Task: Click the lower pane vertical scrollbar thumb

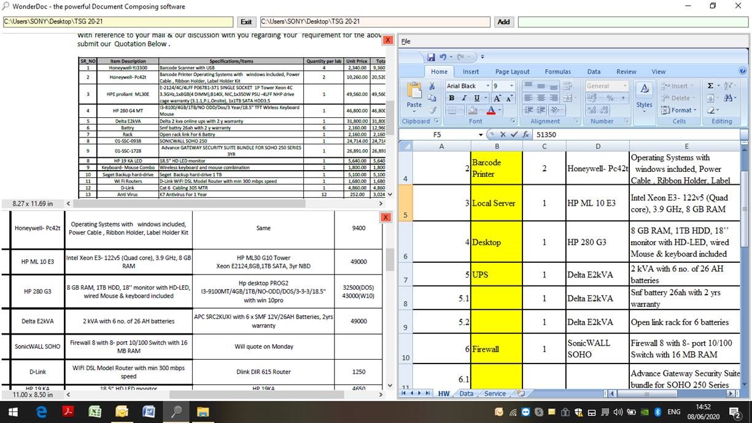Action: coord(389,260)
